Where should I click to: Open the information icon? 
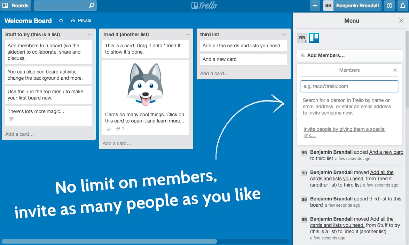click(390, 6)
